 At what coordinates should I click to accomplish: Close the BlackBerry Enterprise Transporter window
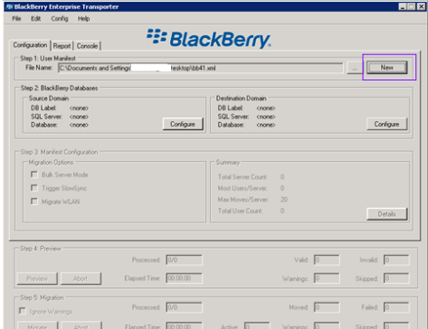(x=421, y=6)
